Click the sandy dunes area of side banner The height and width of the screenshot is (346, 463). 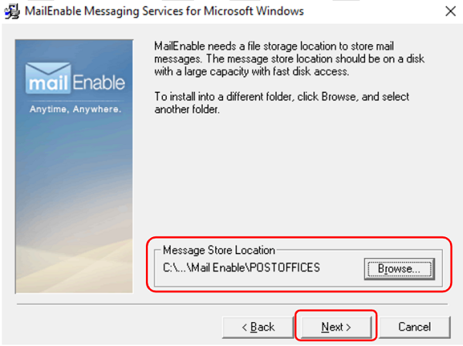coord(76,263)
